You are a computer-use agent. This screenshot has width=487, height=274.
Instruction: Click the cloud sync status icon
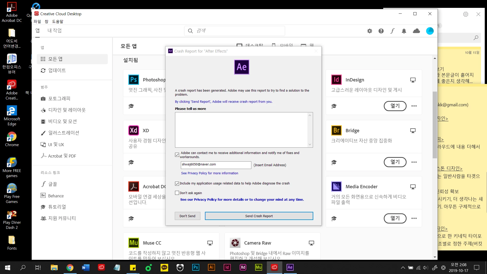(416, 31)
